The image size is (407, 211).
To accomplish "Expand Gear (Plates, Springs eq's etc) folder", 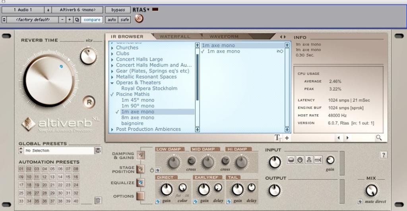I will tap(112, 71).
